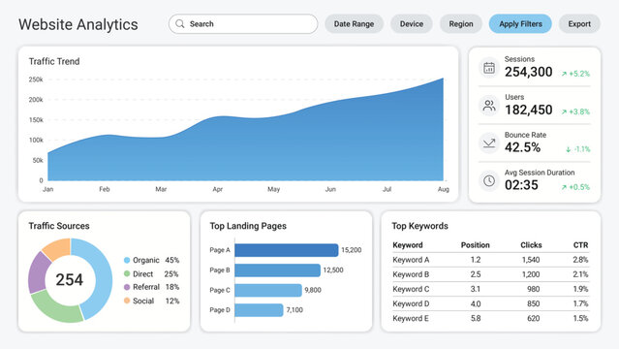Sort by the Position column header
The height and width of the screenshot is (349, 619).
pyautogui.click(x=476, y=245)
